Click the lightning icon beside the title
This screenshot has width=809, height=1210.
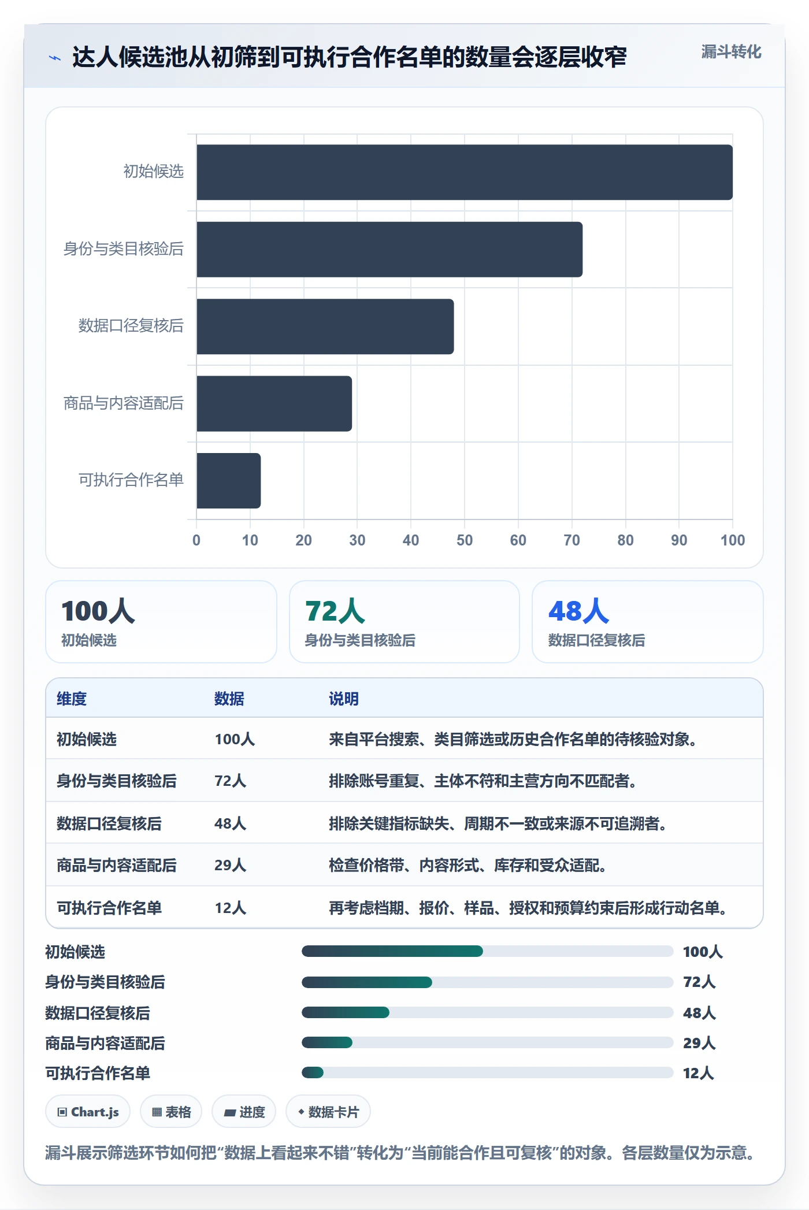coord(55,58)
